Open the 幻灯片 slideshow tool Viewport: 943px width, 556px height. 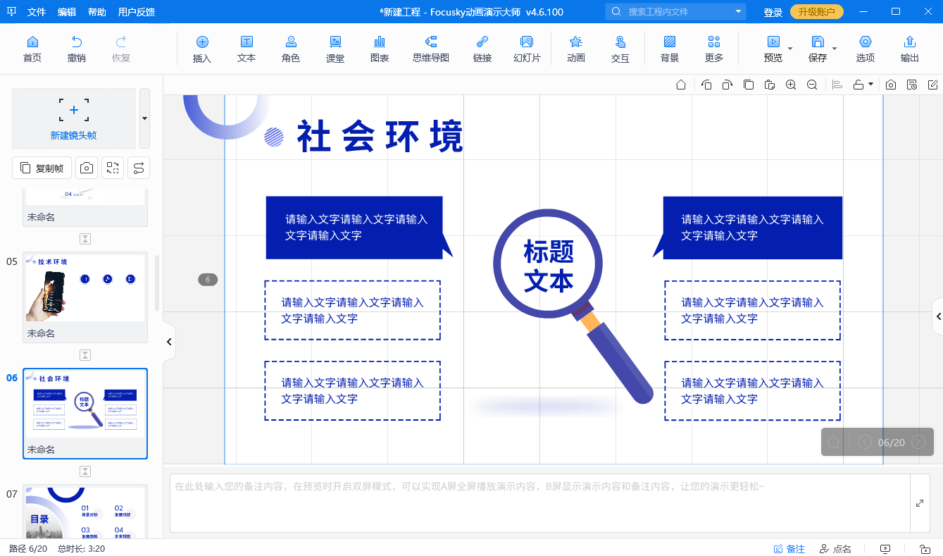(x=527, y=49)
